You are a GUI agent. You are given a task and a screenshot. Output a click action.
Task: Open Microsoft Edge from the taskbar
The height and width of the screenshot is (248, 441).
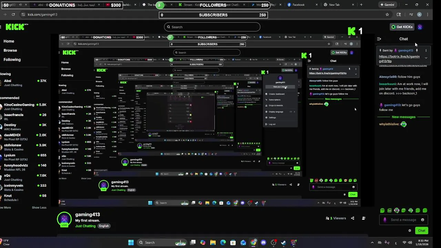[223, 242]
